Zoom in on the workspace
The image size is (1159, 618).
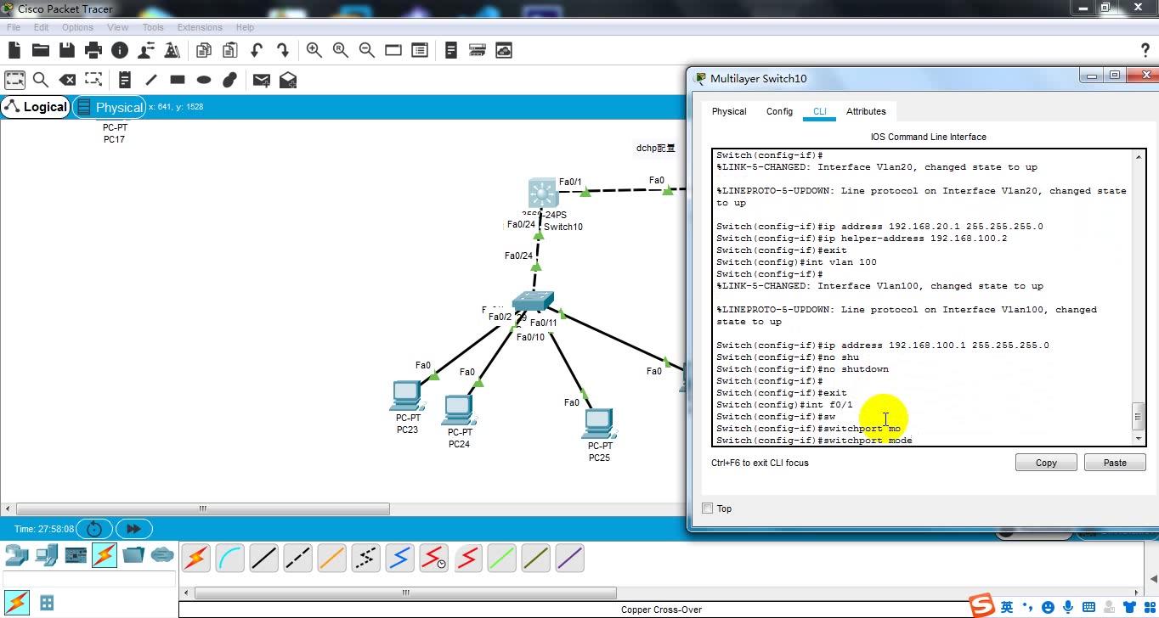click(314, 50)
